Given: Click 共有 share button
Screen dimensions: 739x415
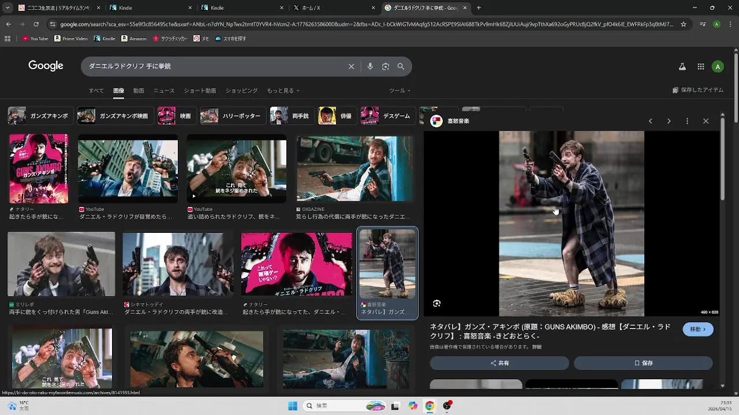Looking at the screenshot, I should (x=499, y=363).
